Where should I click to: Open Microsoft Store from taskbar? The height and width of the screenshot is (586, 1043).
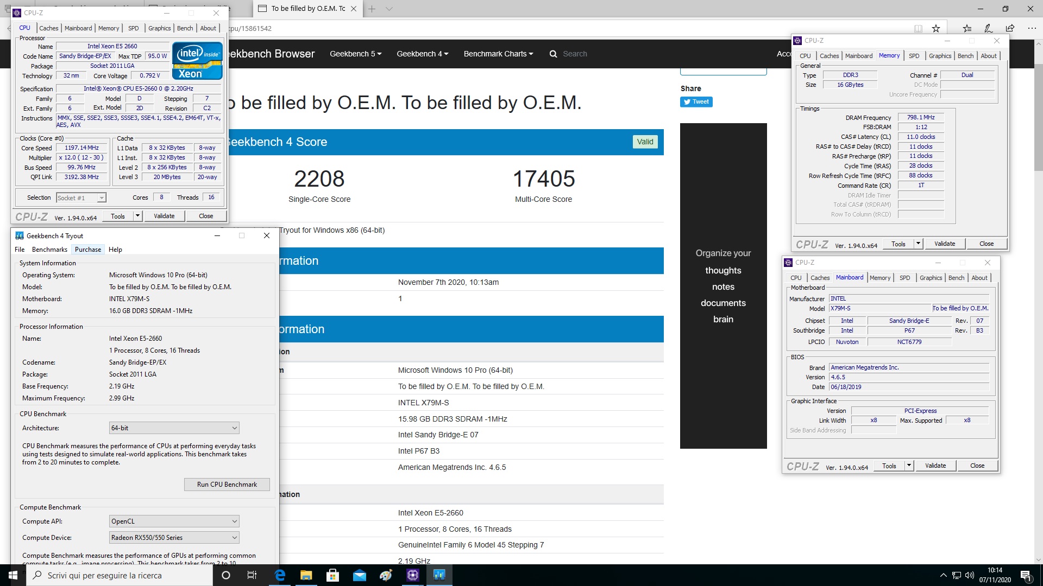[x=333, y=575]
